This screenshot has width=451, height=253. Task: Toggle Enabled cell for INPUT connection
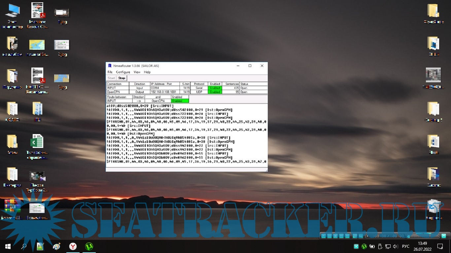pyautogui.click(x=215, y=88)
